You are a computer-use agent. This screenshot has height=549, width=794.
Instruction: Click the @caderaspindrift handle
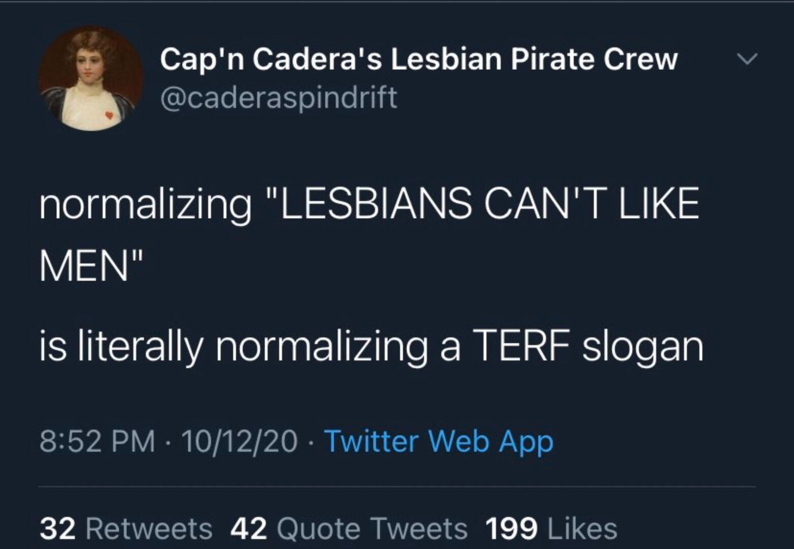(278, 97)
